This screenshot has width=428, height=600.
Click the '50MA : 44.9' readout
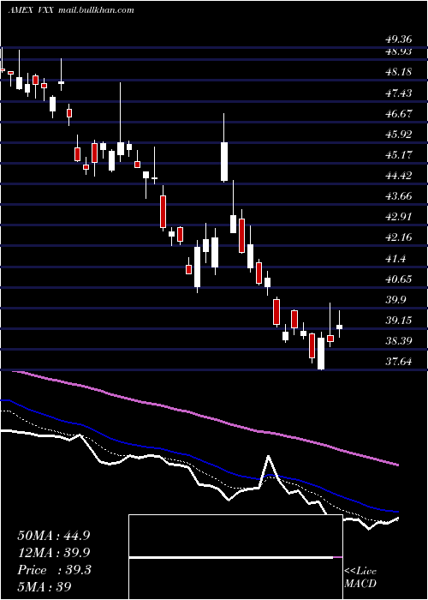pyautogui.click(x=53, y=536)
